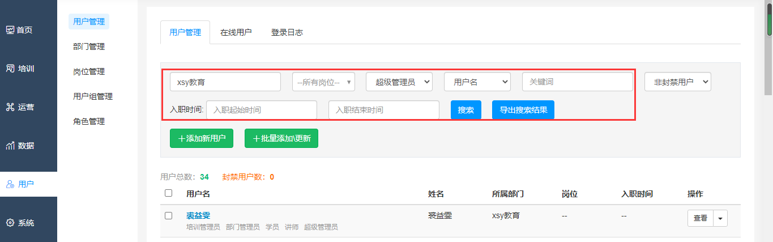
Task: Open the 用户名 search field type dropdown
Action: tap(477, 82)
